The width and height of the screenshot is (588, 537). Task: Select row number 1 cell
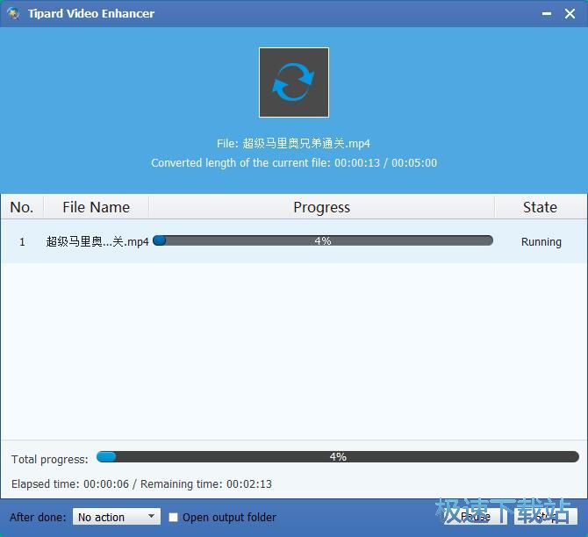click(22, 242)
